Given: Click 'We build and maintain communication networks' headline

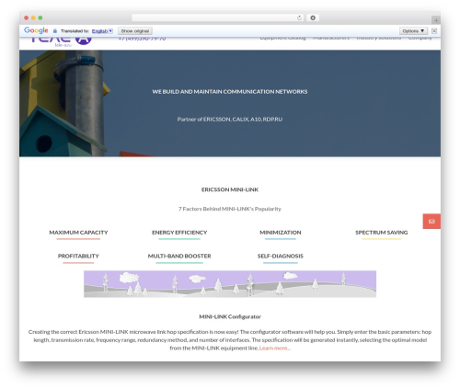Looking at the screenshot, I should (230, 92).
